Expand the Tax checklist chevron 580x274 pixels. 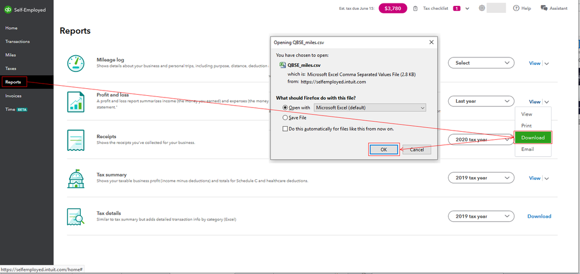click(x=467, y=9)
